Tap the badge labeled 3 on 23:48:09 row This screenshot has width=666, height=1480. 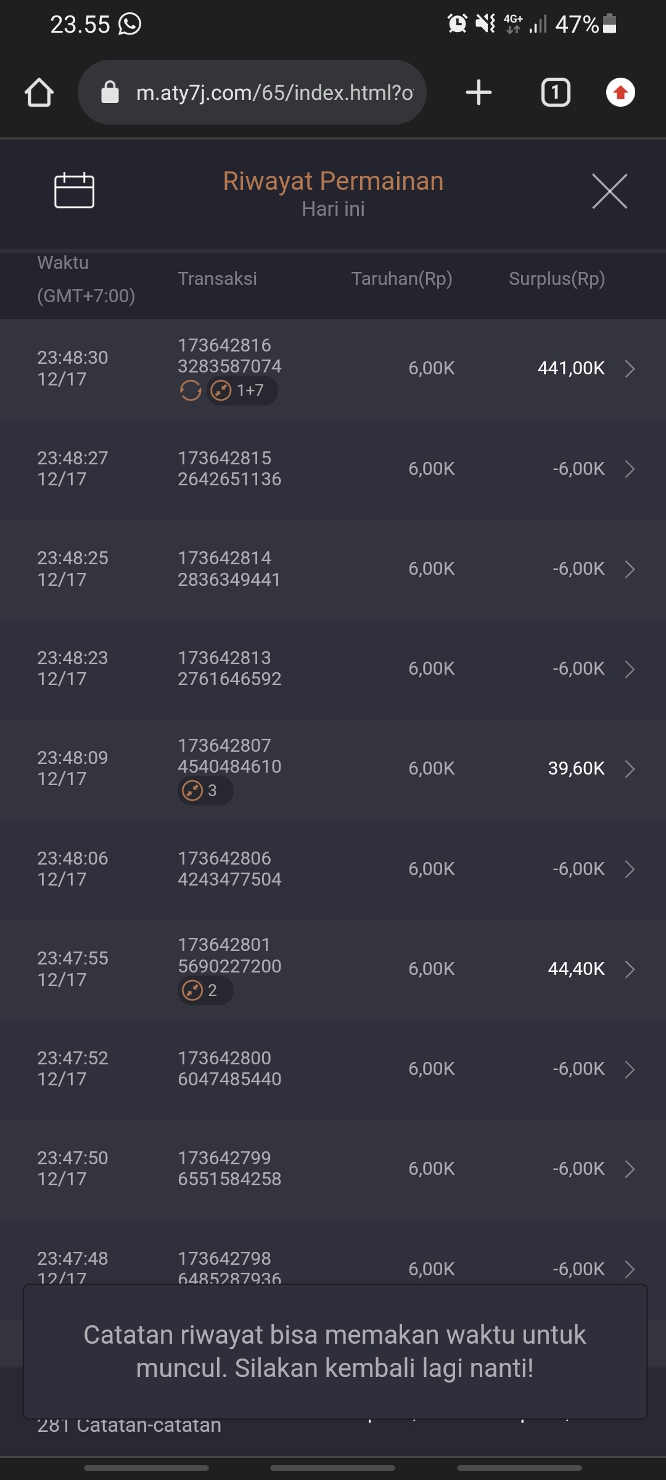coord(205,791)
